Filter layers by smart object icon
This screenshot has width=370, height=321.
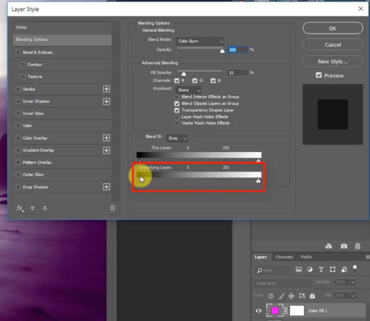(x=344, y=270)
